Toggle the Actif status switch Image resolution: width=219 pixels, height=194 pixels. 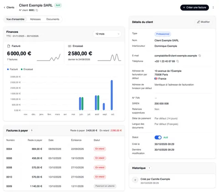click(158, 138)
